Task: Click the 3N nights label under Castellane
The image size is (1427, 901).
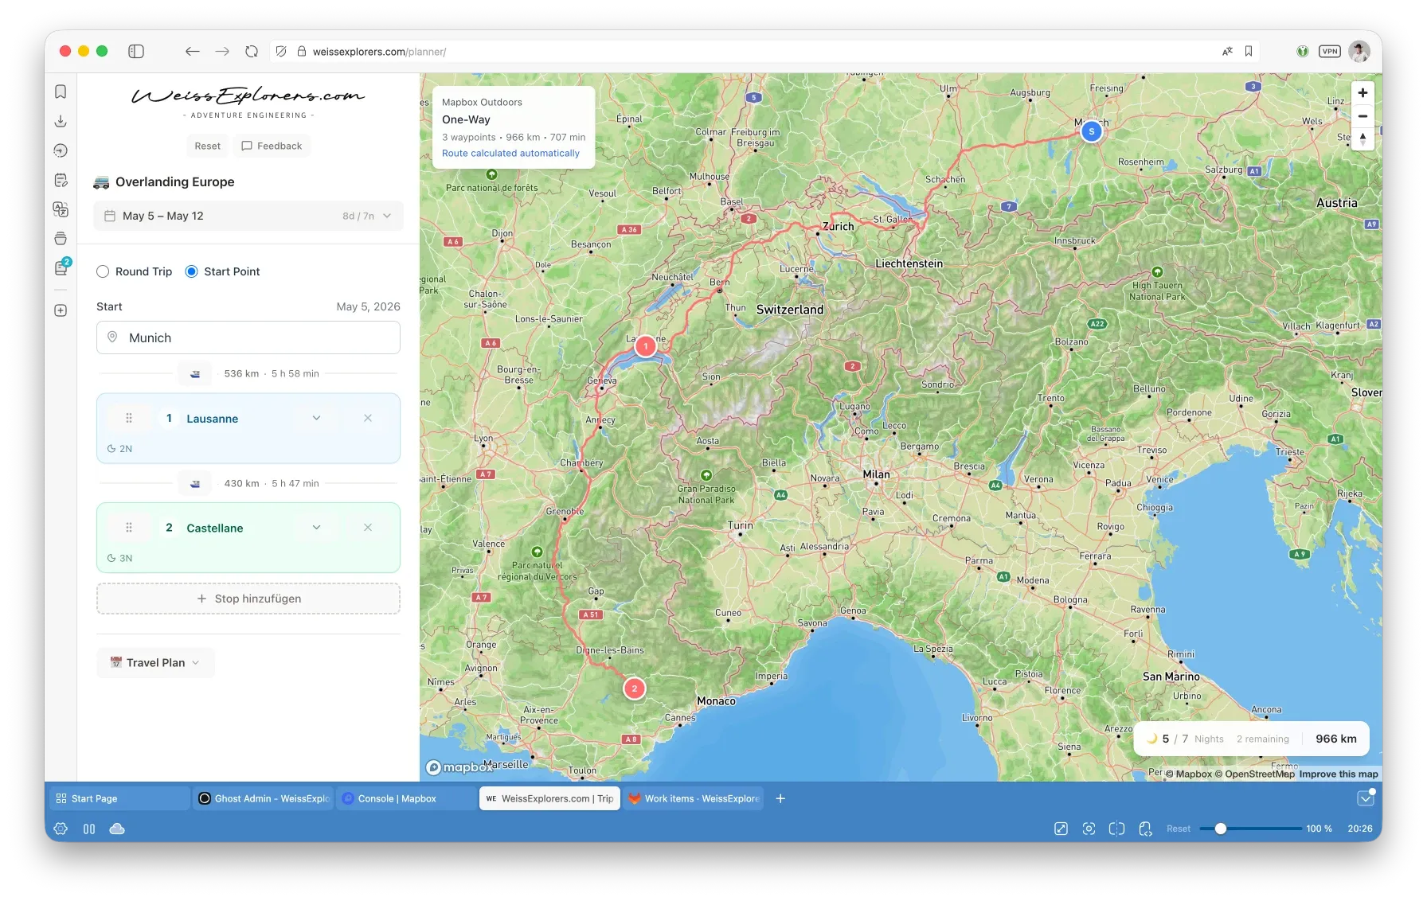Action: [x=119, y=559]
